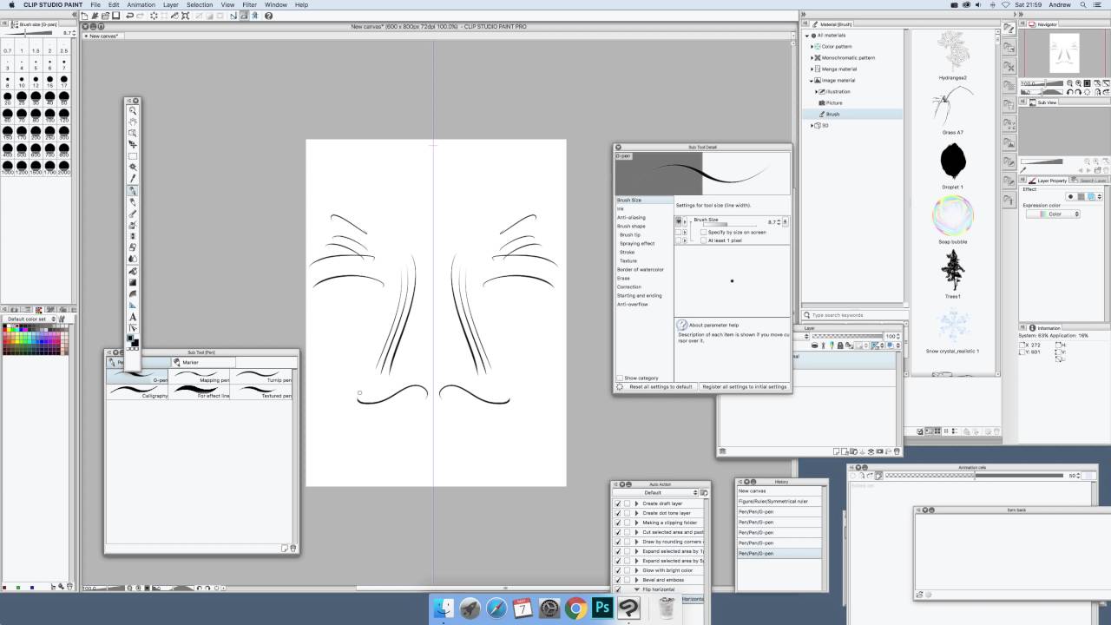Select New canvas in History panel
1111x625 pixels.
pyautogui.click(x=779, y=490)
